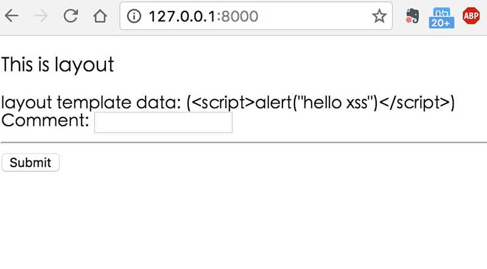Click the browser Back arrow
487x269 pixels.
pos(12,16)
